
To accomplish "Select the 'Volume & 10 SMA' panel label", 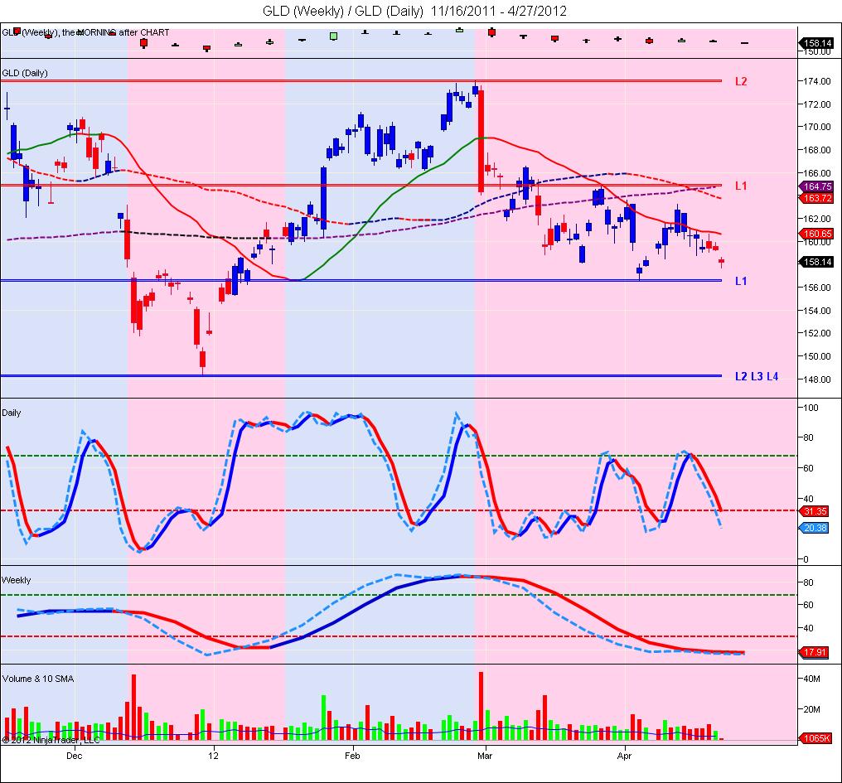I will coord(38,679).
